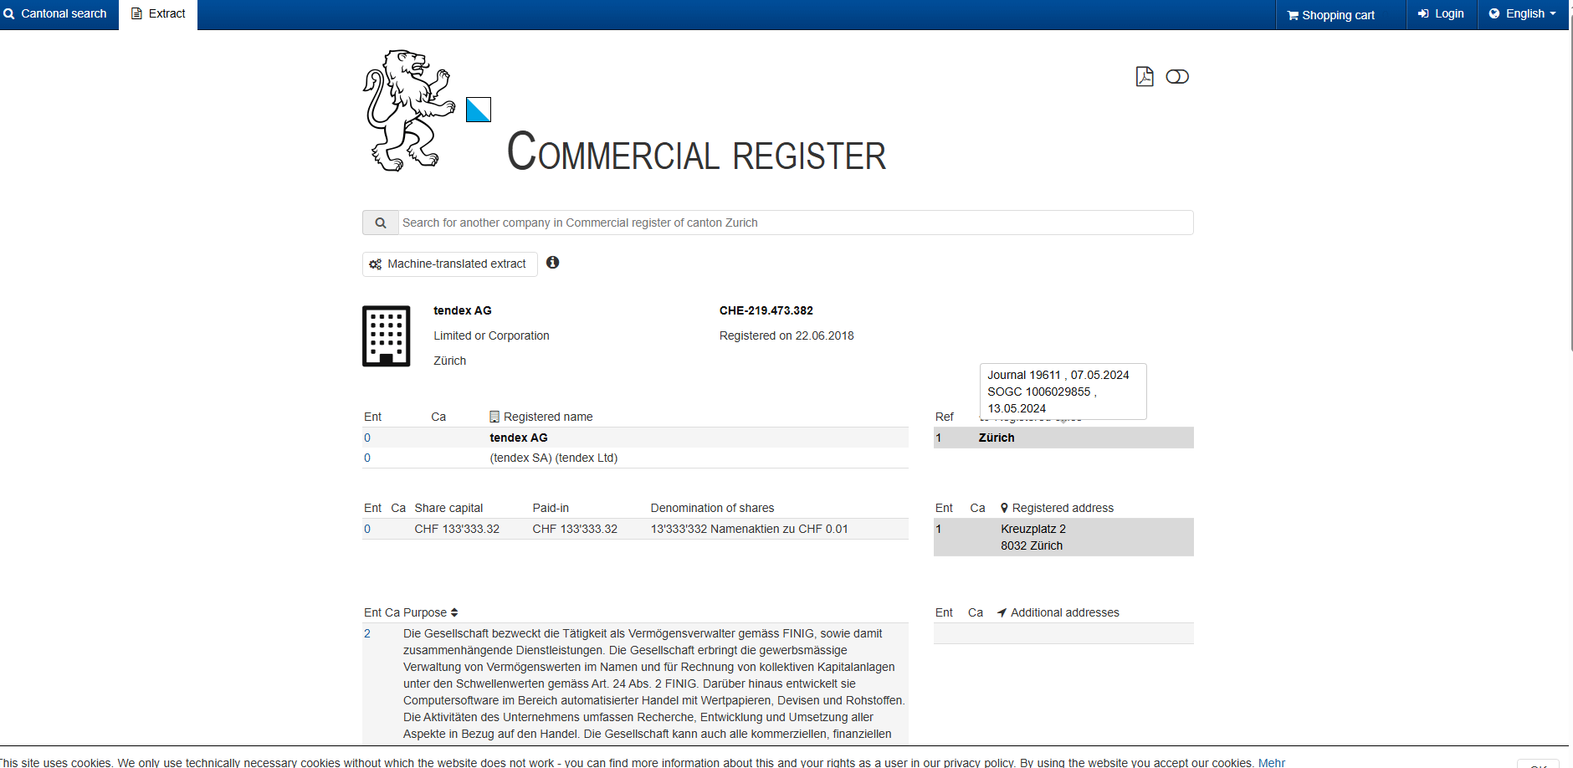
Task: Click the Limited or Corporation legal form text
Action: 491,335
